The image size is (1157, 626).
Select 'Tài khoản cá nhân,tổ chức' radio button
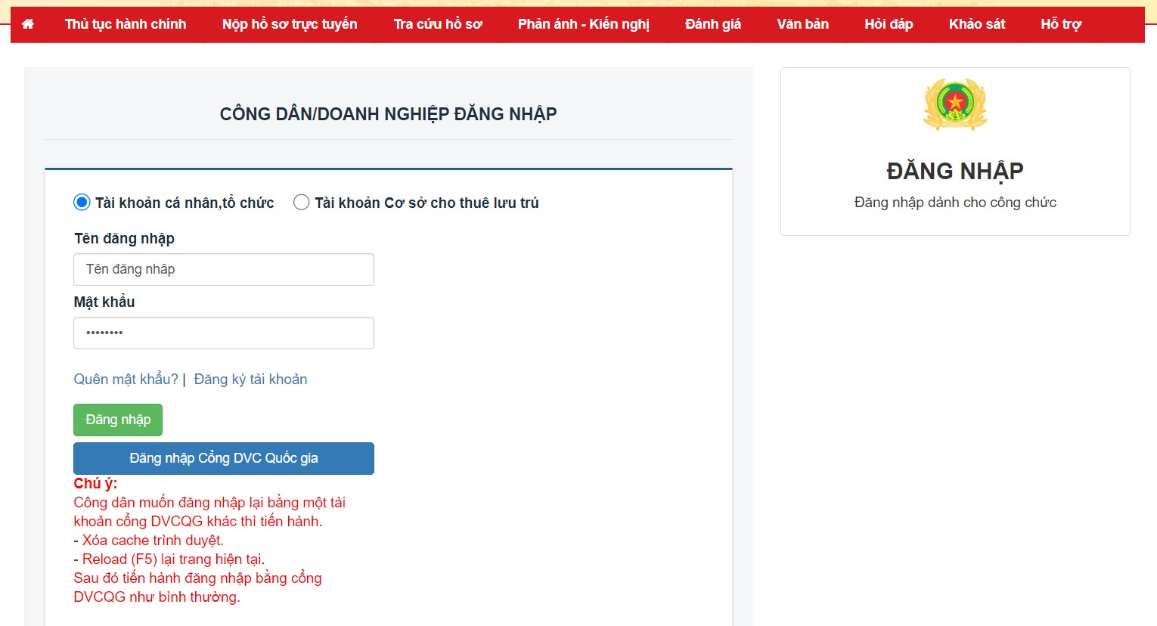[82, 203]
